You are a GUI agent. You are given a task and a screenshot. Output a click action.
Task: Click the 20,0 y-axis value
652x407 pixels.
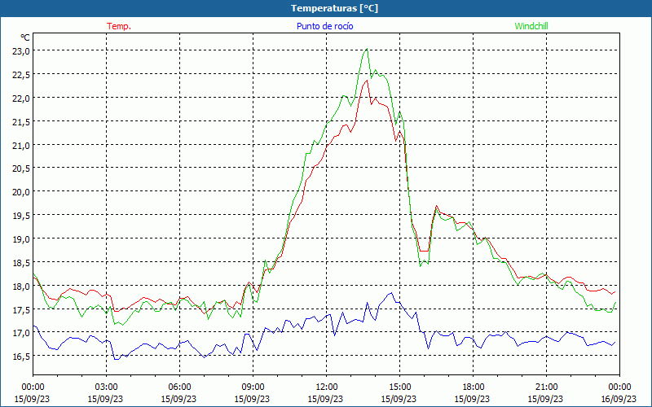(22, 192)
